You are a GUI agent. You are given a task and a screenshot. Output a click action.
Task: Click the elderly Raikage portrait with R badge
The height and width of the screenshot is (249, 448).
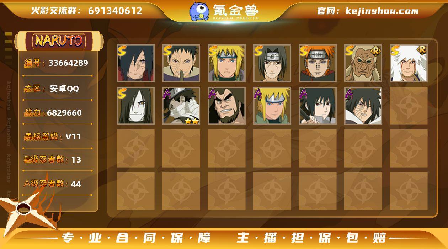(363, 63)
